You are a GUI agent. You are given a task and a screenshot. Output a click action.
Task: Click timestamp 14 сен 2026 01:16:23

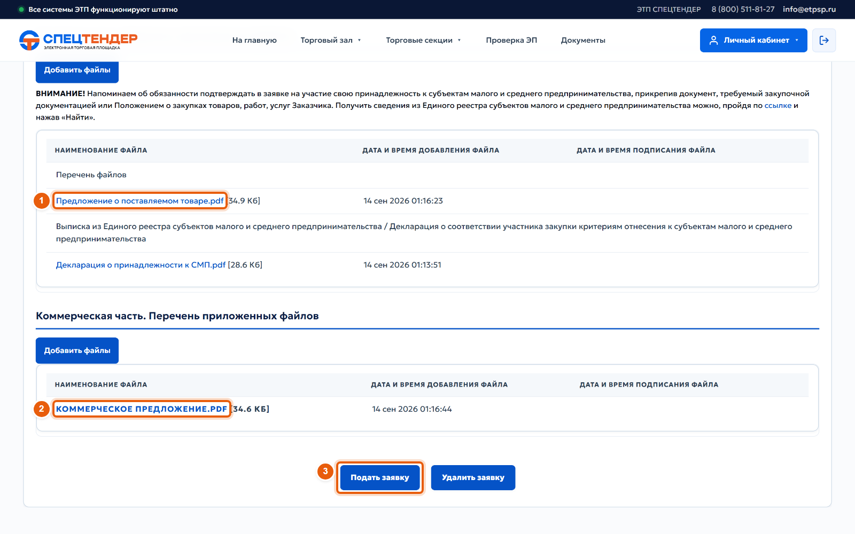(x=403, y=201)
